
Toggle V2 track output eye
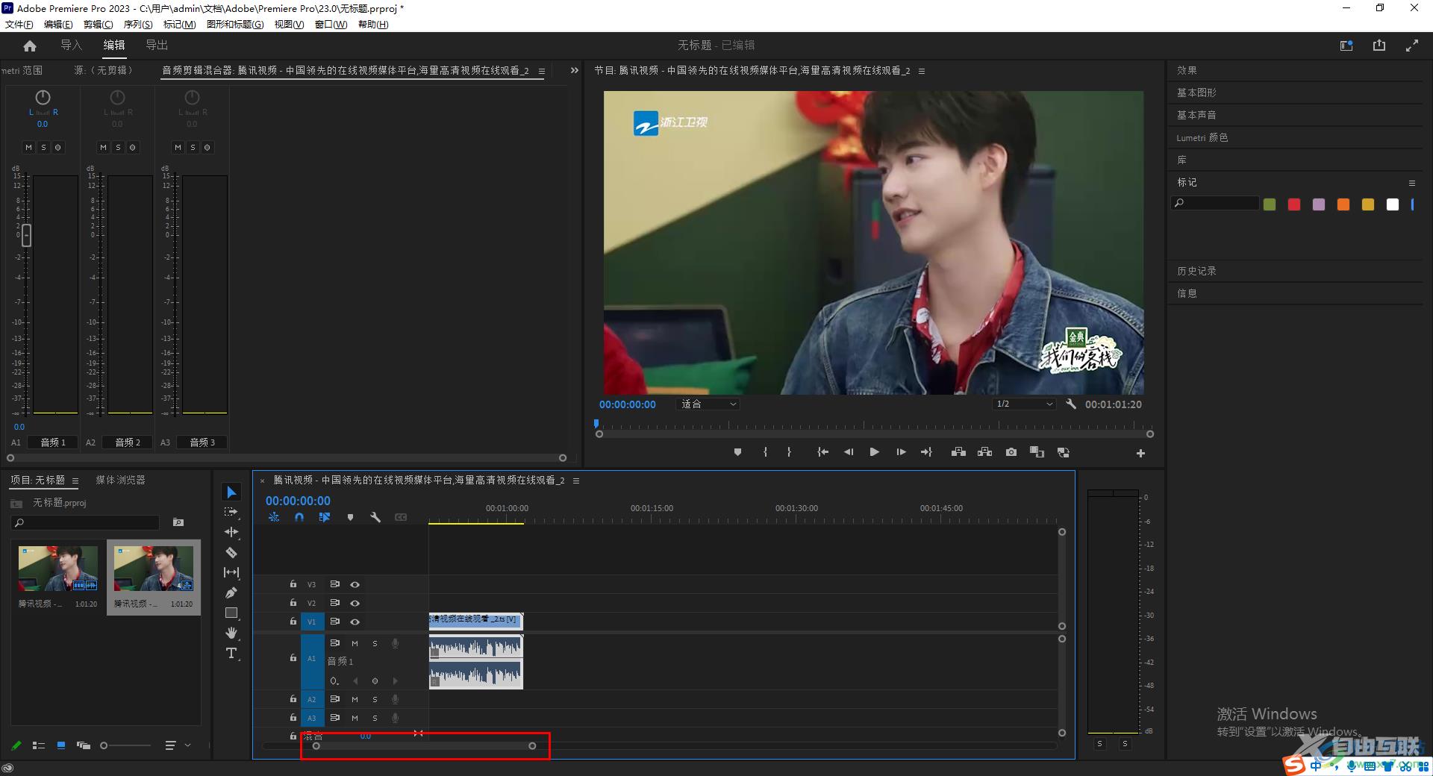coord(355,603)
